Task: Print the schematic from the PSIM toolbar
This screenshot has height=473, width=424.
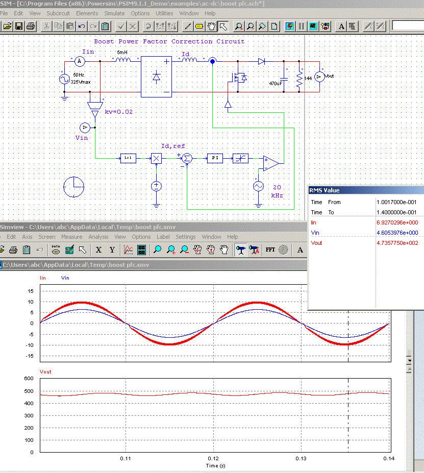Action: point(31,27)
